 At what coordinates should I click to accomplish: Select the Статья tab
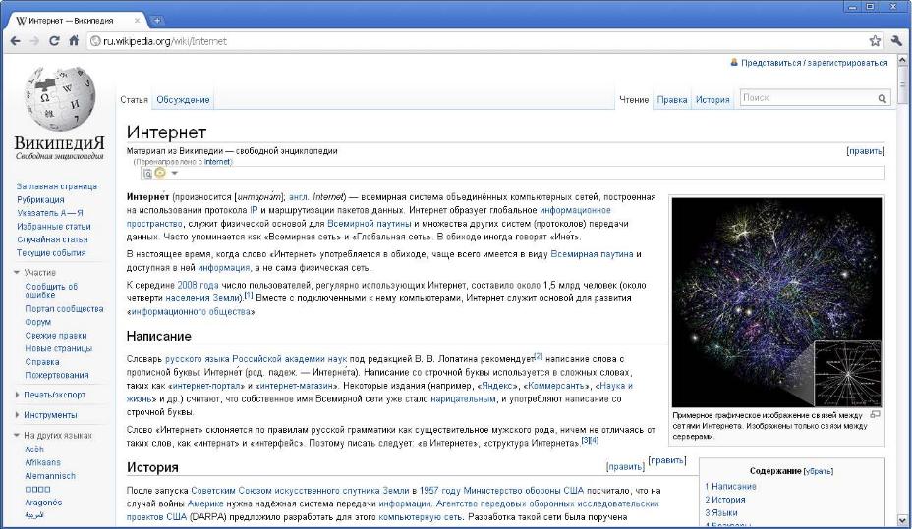(134, 100)
